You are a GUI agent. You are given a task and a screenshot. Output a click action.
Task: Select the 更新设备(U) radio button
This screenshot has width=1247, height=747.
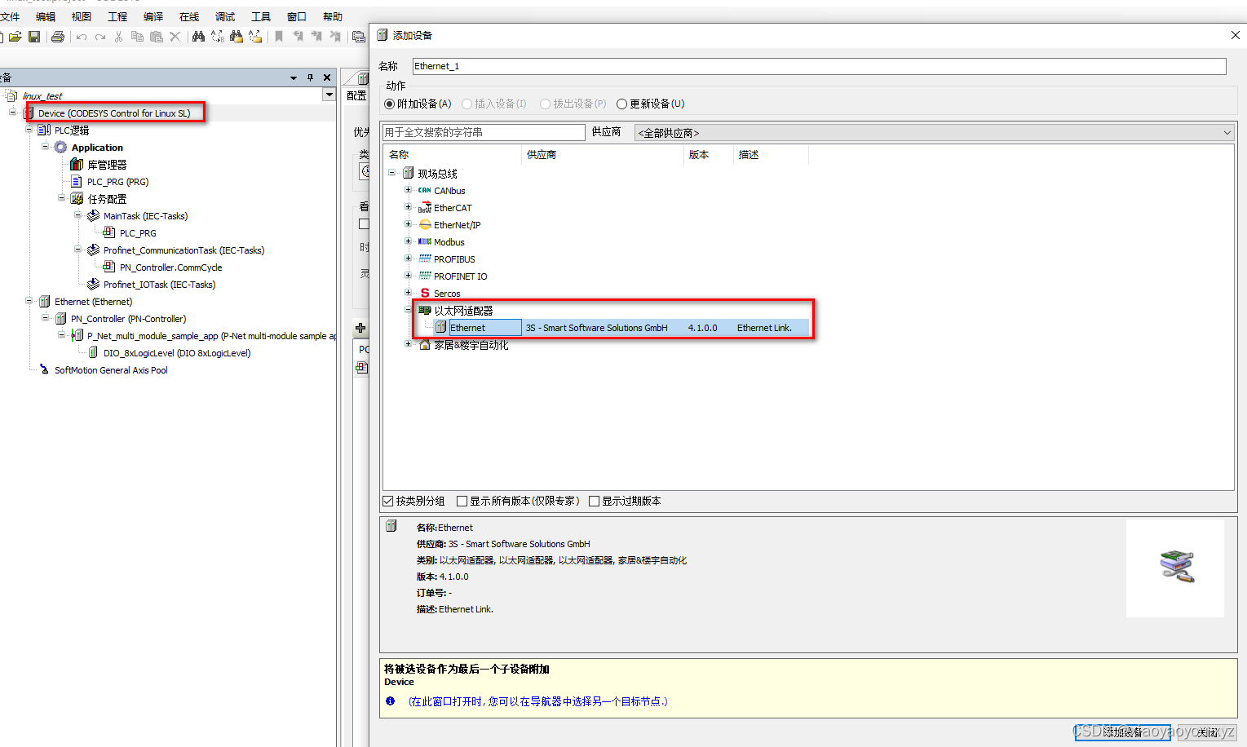coord(621,104)
